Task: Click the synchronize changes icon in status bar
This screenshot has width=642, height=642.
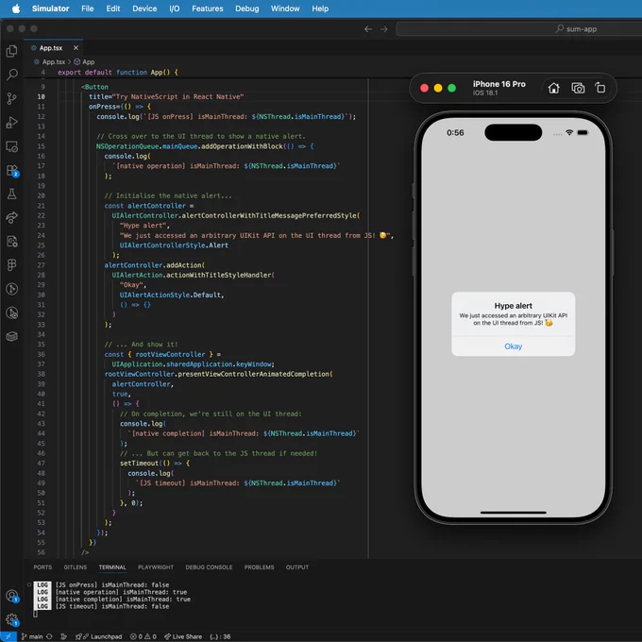Action: [x=49, y=636]
